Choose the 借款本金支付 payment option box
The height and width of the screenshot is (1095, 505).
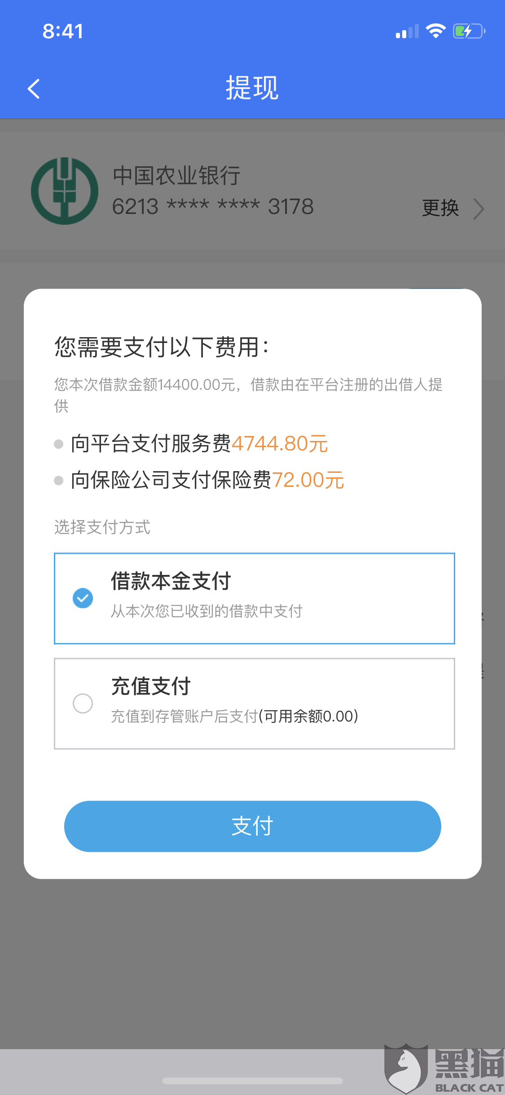pyautogui.click(x=255, y=598)
